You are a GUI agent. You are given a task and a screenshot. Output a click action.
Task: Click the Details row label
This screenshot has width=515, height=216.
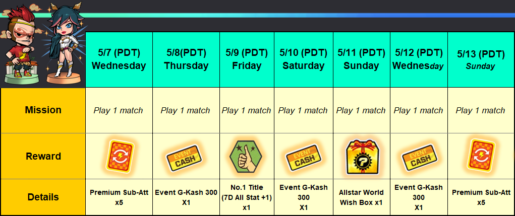[x=43, y=197]
